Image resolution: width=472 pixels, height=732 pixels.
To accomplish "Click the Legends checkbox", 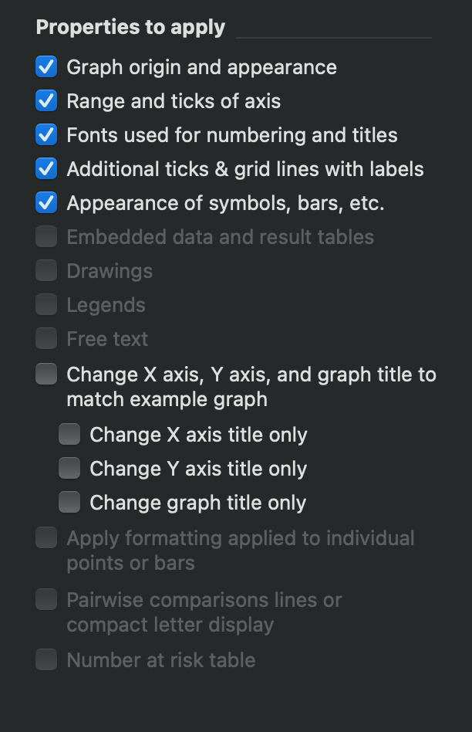I will point(46,305).
